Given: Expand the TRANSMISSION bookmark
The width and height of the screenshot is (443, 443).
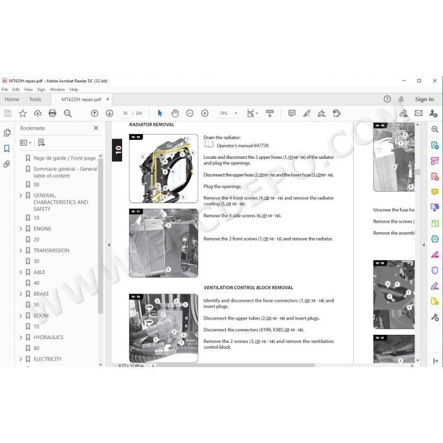Looking at the screenshot, I should coord(21,251).
